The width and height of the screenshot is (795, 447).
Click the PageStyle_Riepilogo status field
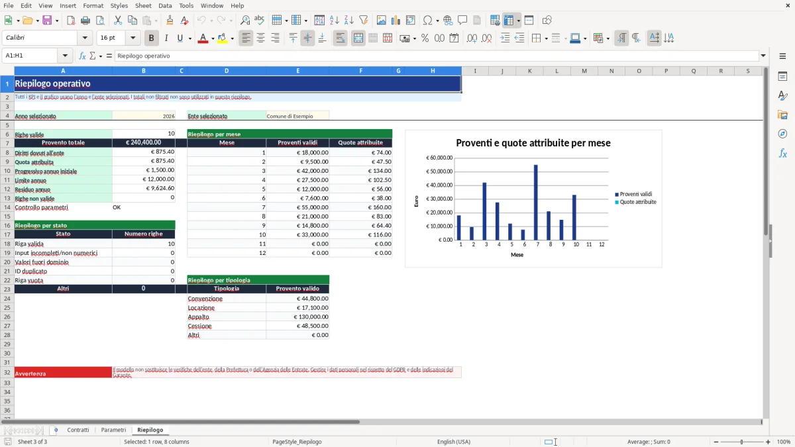coord(297,442)
